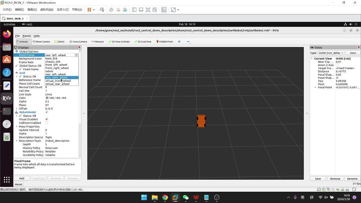The image size is (361, 203).
Task: Toggle the Invert Z Axis checkbox
Action: pyautogui.click(x=337, y=65)
